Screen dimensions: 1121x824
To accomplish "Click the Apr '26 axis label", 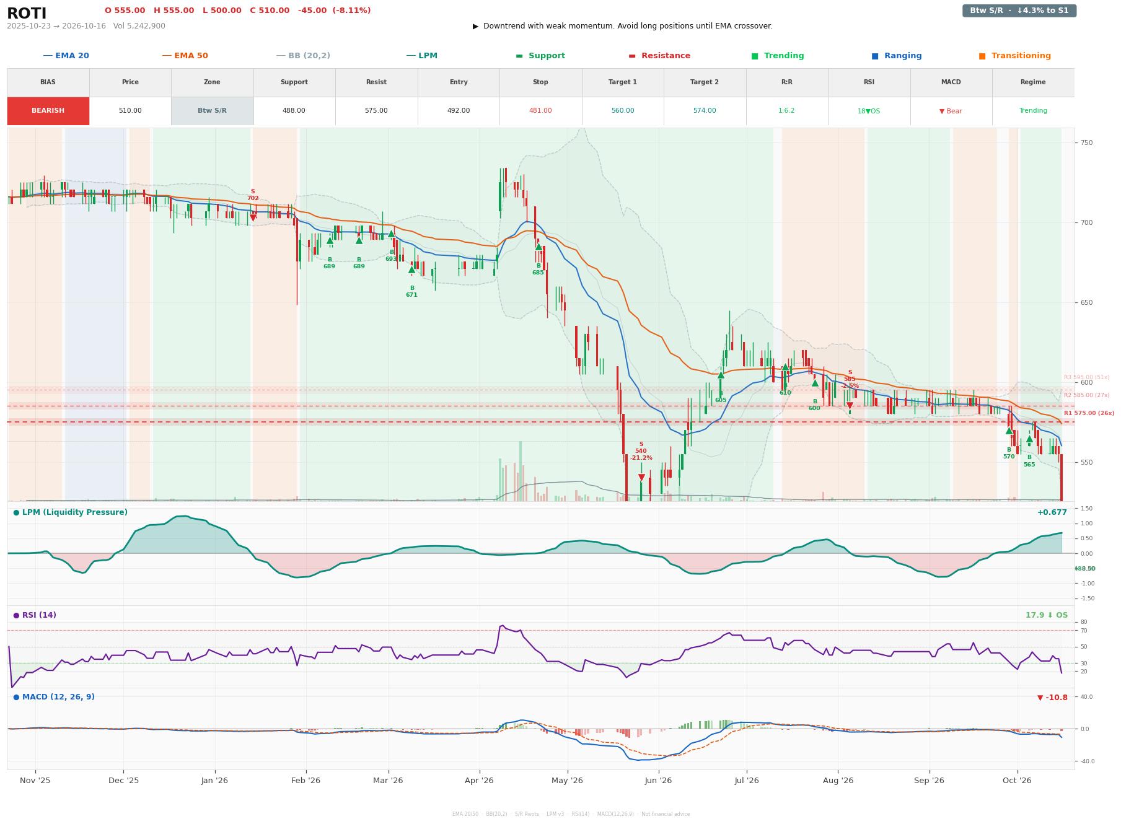I will 479,781.
